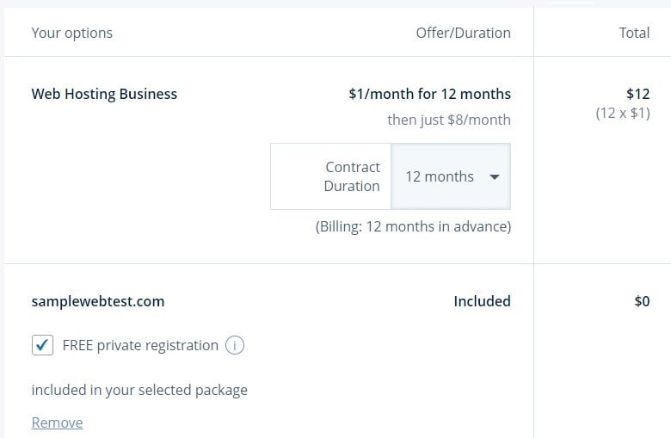Select the samplewebtest.com domain name
Viewport: 671px width, 438px height.
(98, 301)
